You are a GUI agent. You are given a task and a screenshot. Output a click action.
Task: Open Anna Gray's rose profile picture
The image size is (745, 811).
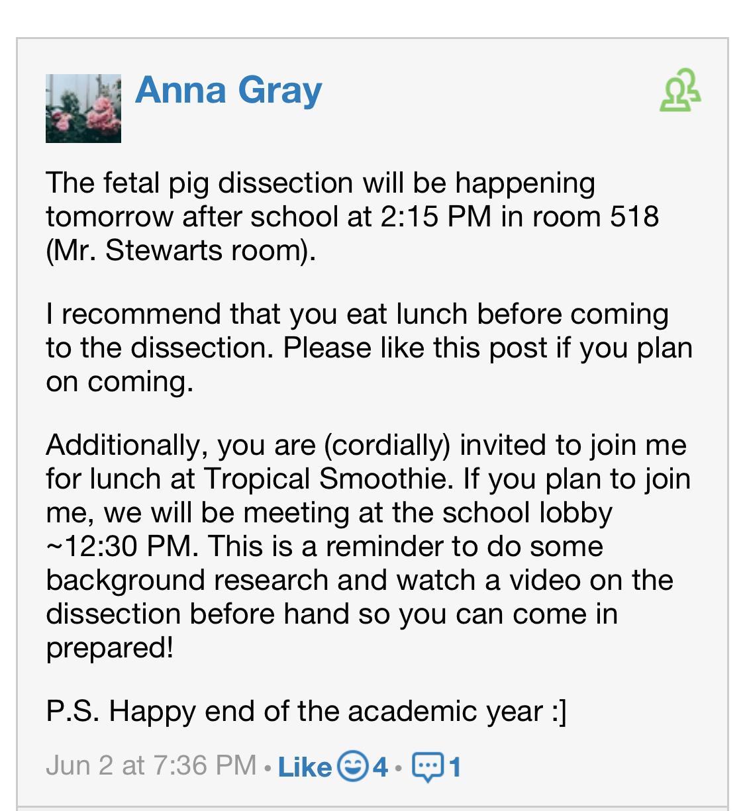(x=83, y=109)
